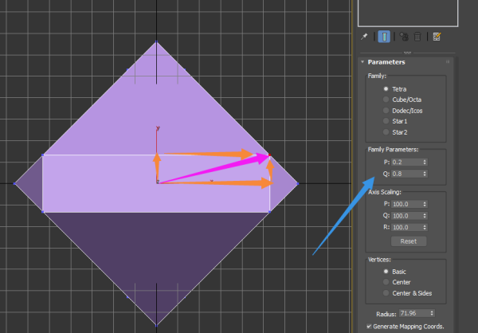Select the Star2 family radio button
478x333 pixels.
pyautogui.click(x=386, y=132)
